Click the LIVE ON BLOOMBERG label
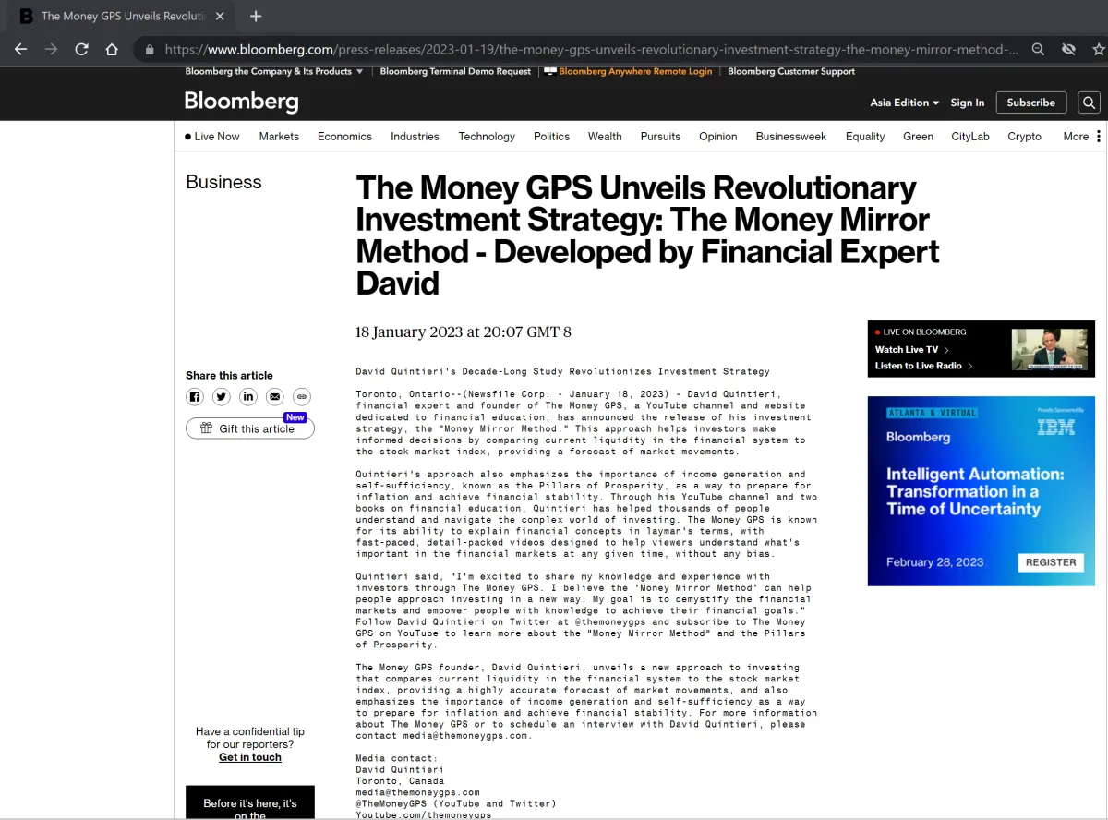This screenshot has height=820, width=1108. tap(920, 332)
